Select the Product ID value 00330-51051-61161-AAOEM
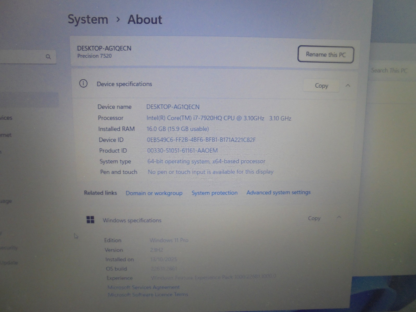This screenshot has width=416, height=312. click(182, 151)
